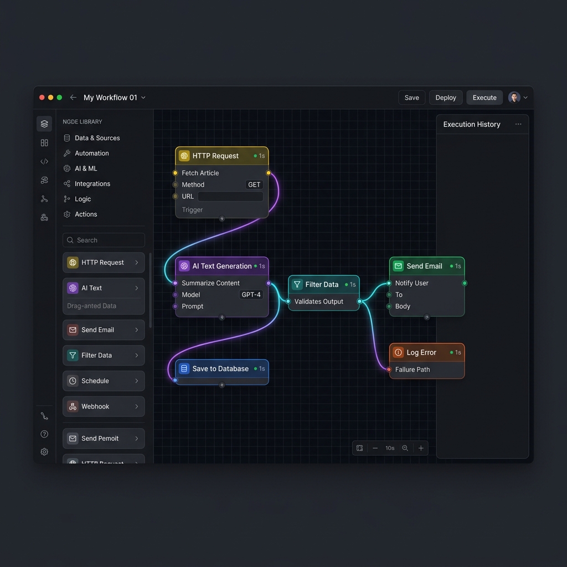Select the layers icon in the left rail

coord(44,123)
